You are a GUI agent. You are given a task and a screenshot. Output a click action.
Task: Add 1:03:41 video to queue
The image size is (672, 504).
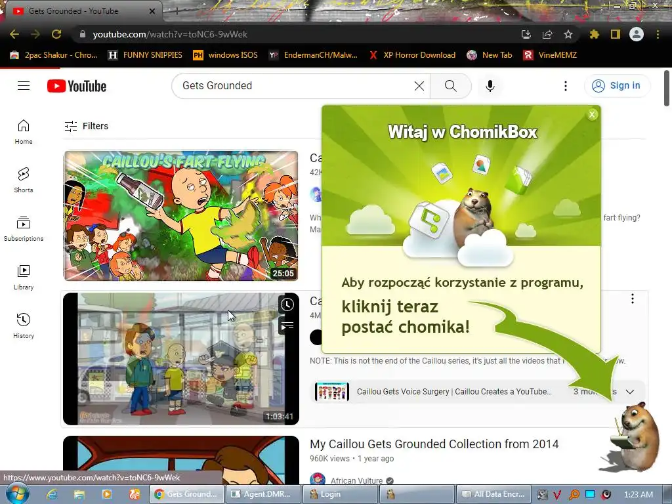[287, 326]
